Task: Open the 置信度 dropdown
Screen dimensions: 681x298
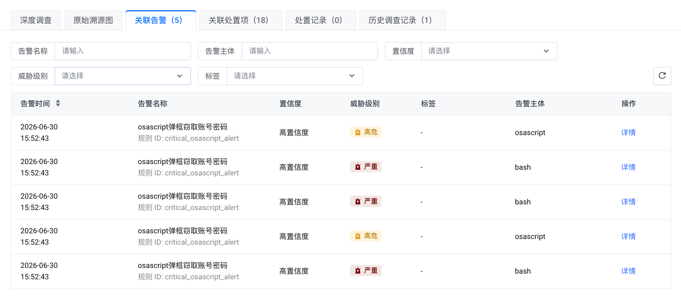Action: tap(489, 51)
